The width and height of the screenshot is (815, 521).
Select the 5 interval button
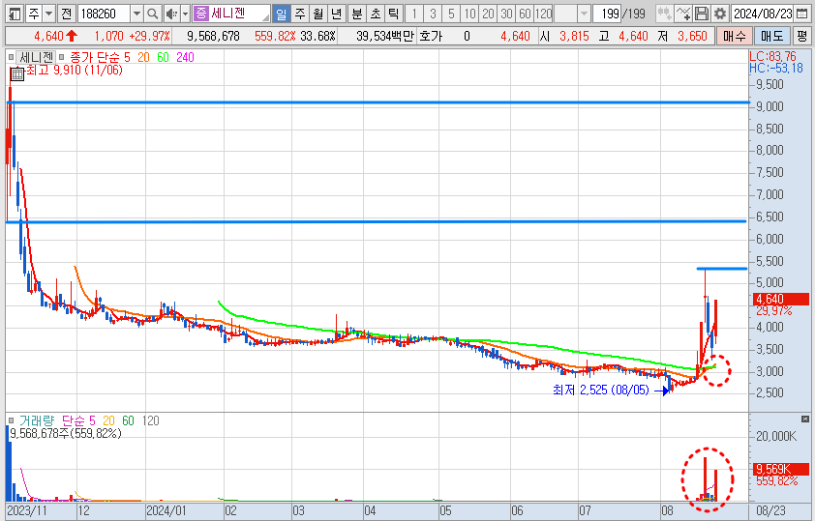[451, 14]
